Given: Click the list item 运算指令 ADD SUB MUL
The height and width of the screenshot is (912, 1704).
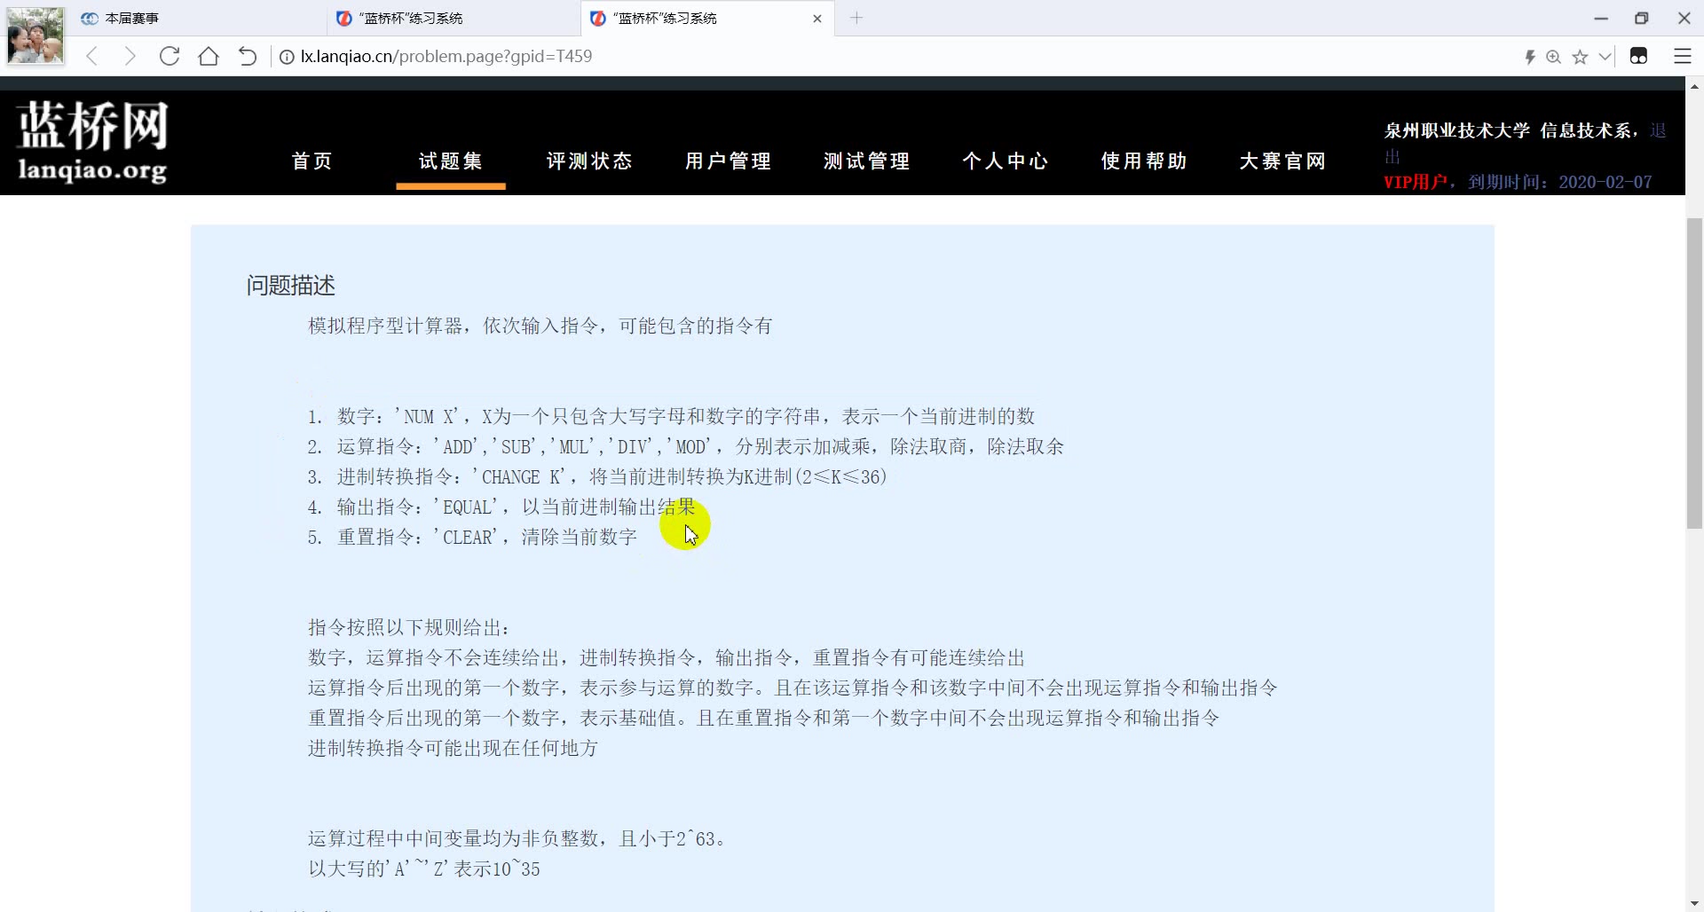Looking at the screenshot, I should pyautogui.click(x=685, y=446).
